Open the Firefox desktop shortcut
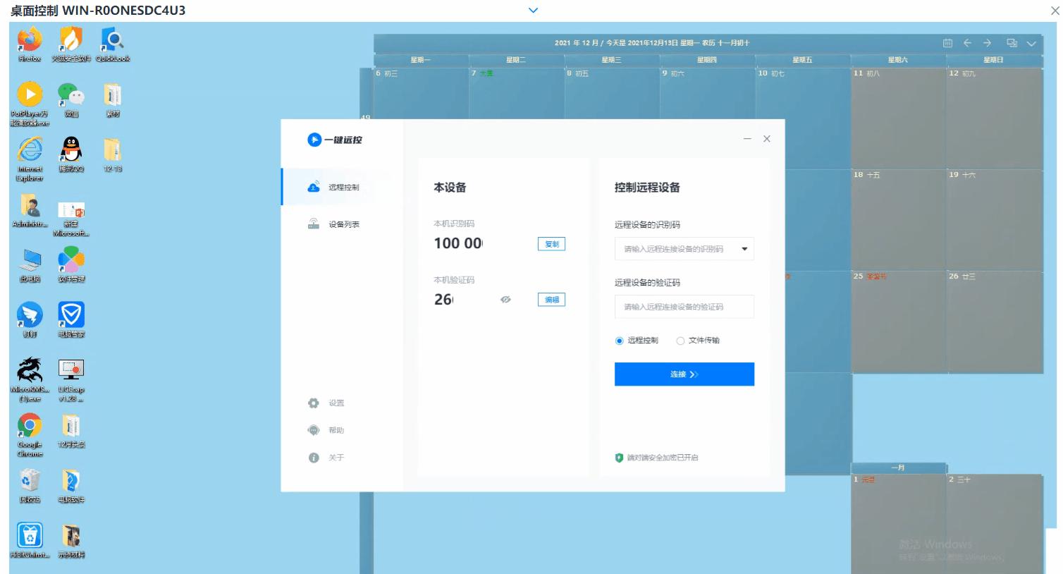Screen dimensions: 1063x574 (30, 44)
